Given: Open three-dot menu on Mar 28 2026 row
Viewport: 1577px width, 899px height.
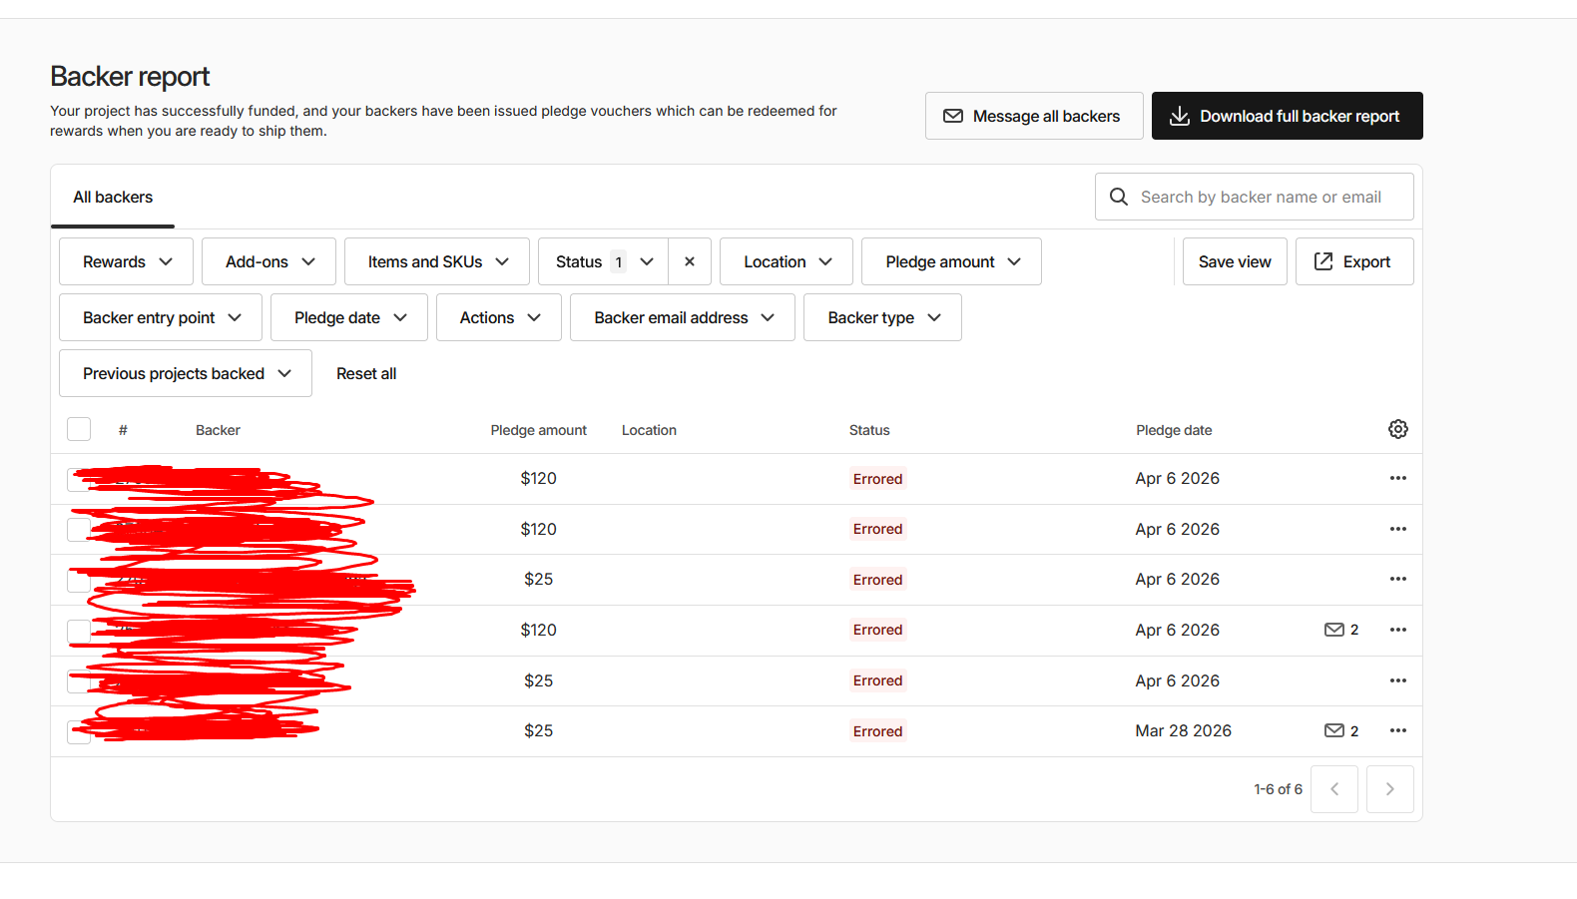Looking at the screenshot, I should pos(1397,730).
